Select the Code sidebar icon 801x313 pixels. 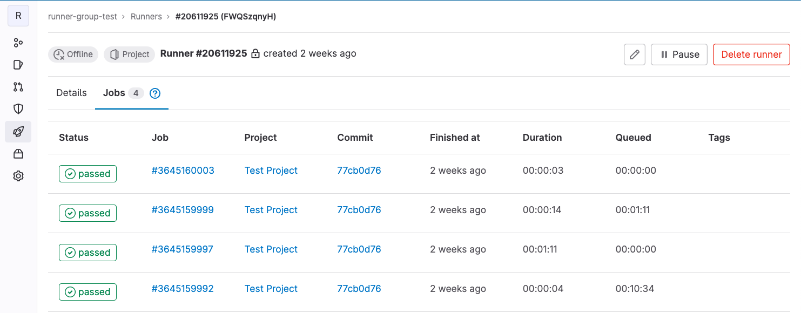(18, 87)
